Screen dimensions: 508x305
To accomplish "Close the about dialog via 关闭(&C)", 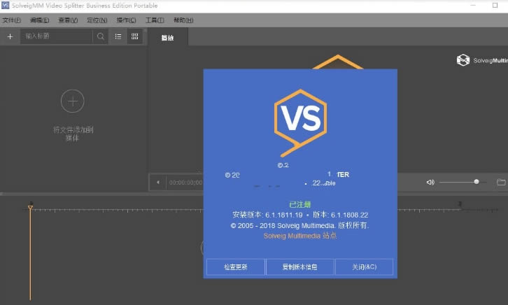I will 364,267.
